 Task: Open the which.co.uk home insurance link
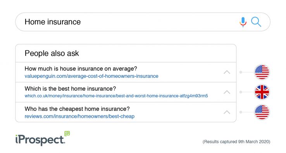point(116,96)
